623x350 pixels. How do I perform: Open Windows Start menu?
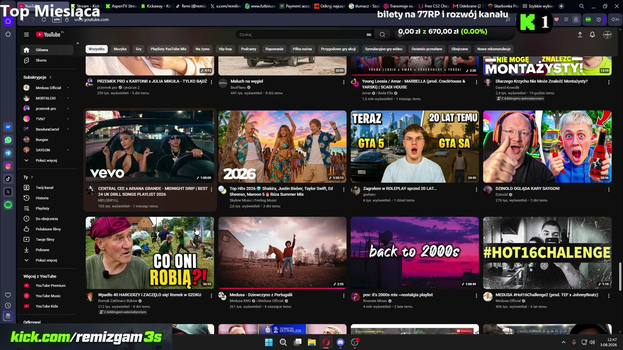pyautogui.click(x=269, y=342)
